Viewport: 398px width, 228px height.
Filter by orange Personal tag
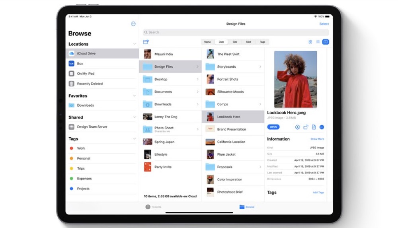pos(102,158)
